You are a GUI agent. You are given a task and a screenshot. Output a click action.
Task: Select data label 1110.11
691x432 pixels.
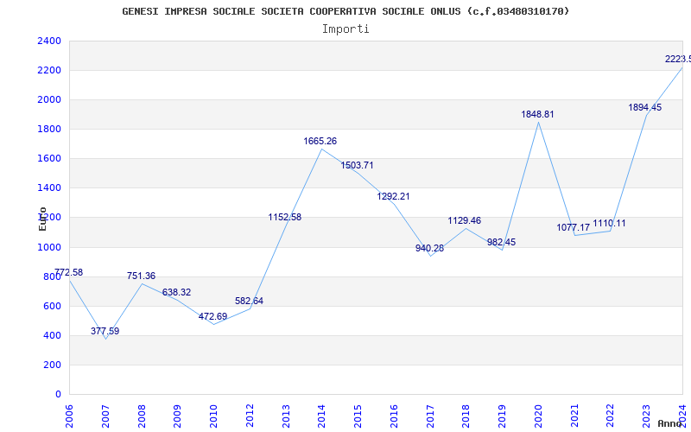610,224
